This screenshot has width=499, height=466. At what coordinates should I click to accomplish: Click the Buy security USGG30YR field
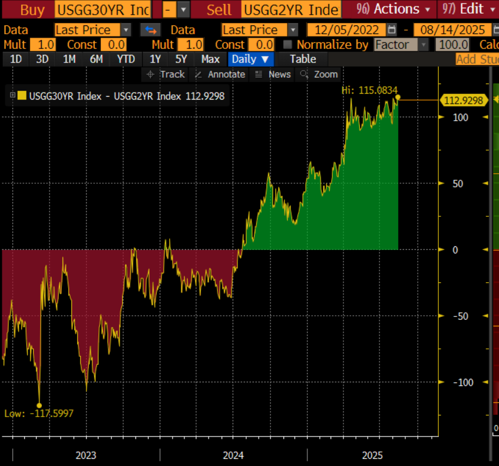[x=103, y=10]
